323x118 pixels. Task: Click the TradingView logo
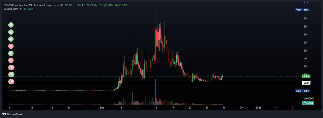point(12,114)
